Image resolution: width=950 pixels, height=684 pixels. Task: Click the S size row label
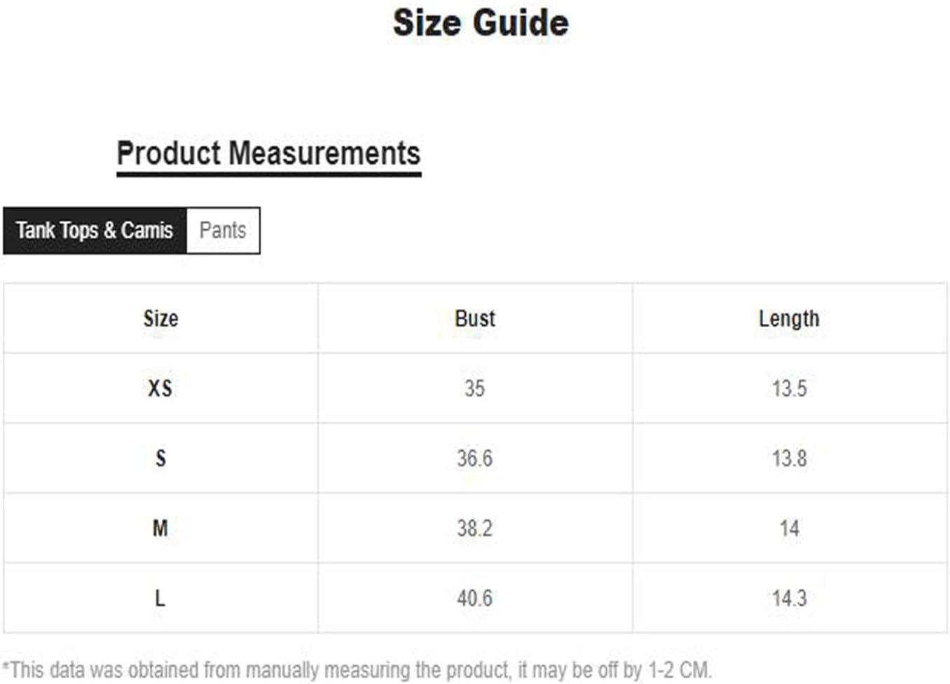160,458
